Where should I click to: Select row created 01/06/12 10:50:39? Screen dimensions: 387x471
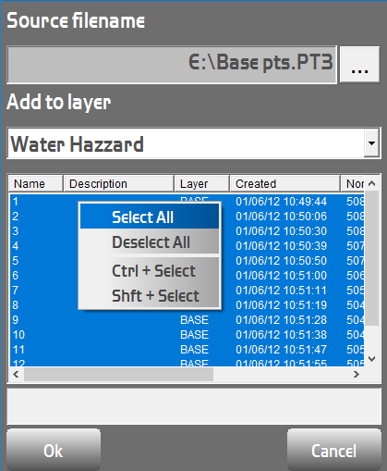pos(187,246)
